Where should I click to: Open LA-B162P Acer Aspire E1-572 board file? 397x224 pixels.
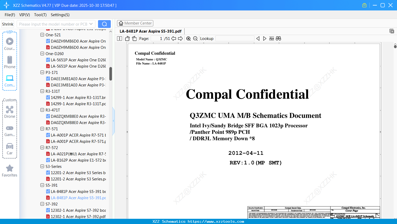(76, 160)
